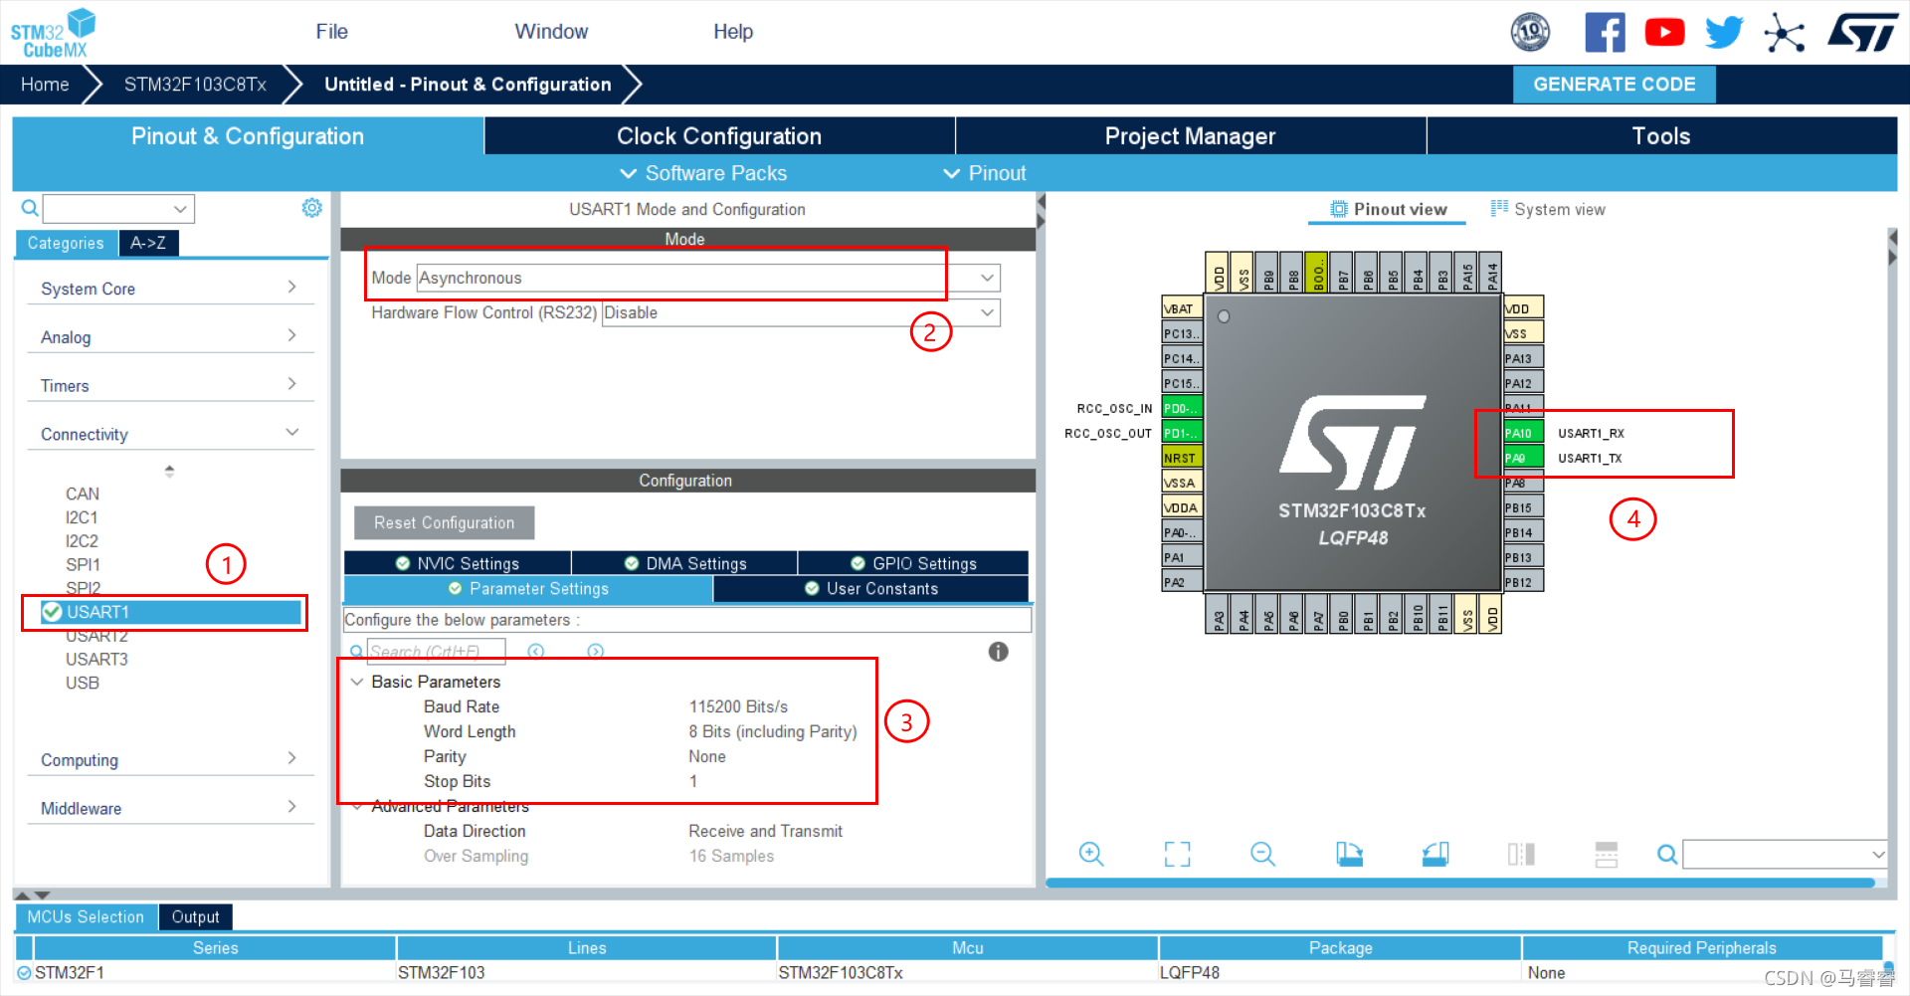Viewport: 1910px width, 996px height.
Task: Go to previous parameter search result
Action: 536,651
